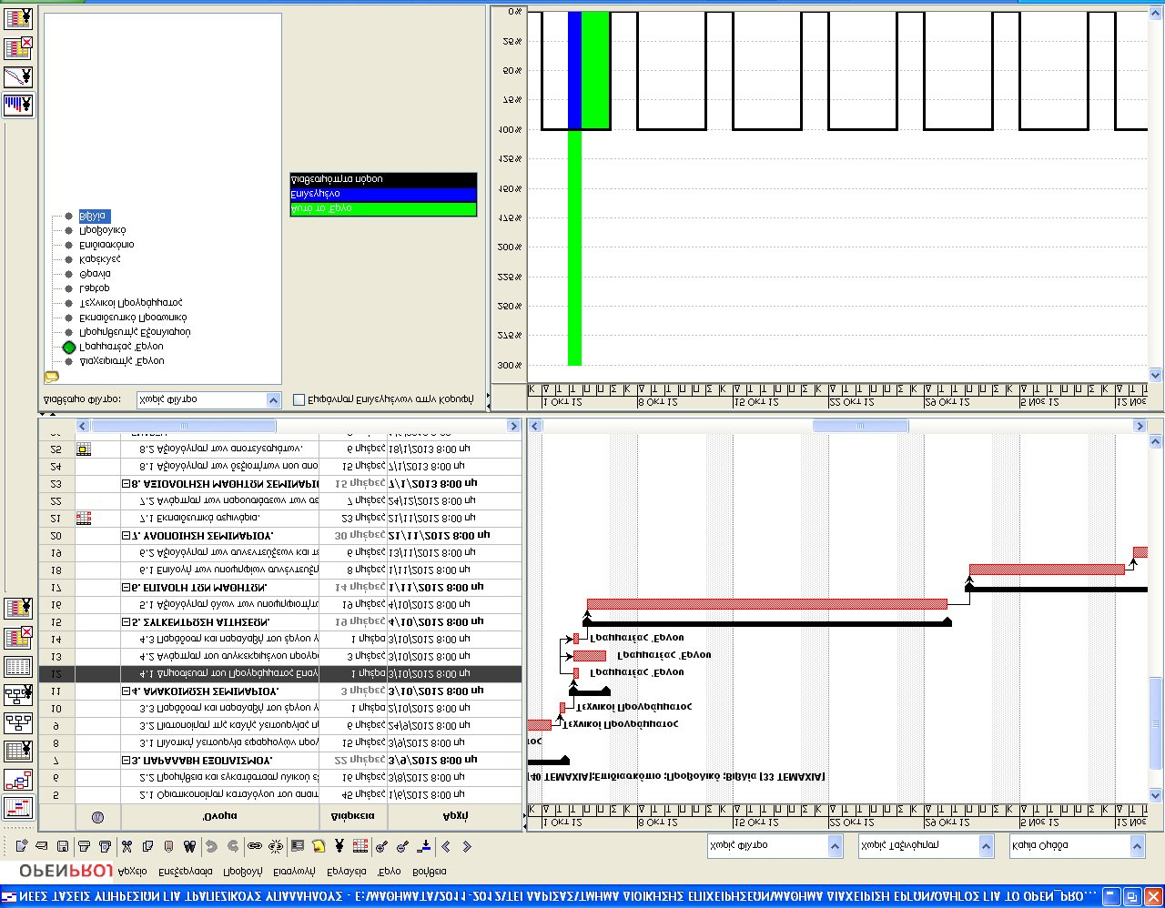
Task: Select the Charts sub-view curve icon
Action: (x=18, y=76)
